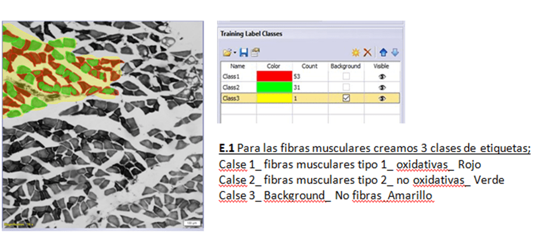
Task: Toggle visibility of Class2
Action: (383, 87)
